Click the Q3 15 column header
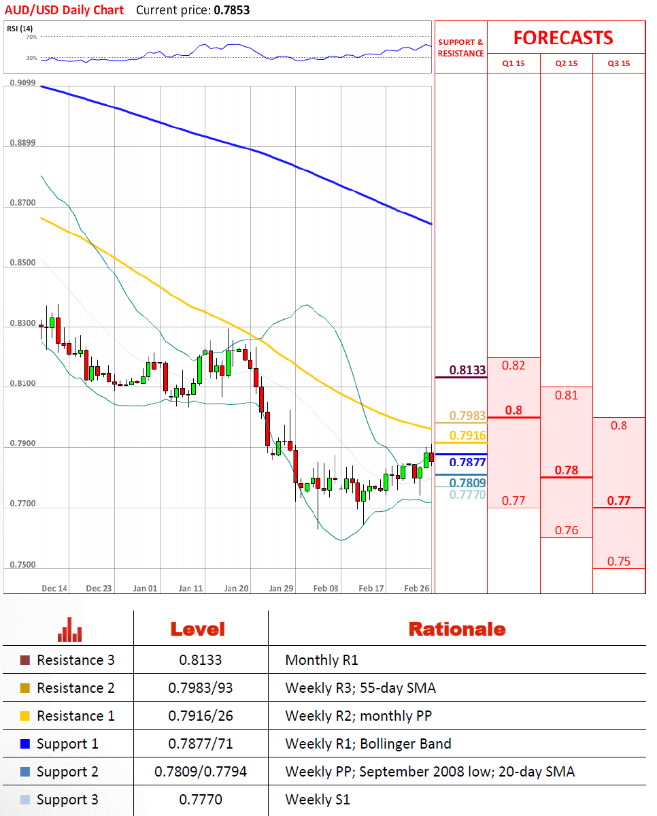 point(619,63)
